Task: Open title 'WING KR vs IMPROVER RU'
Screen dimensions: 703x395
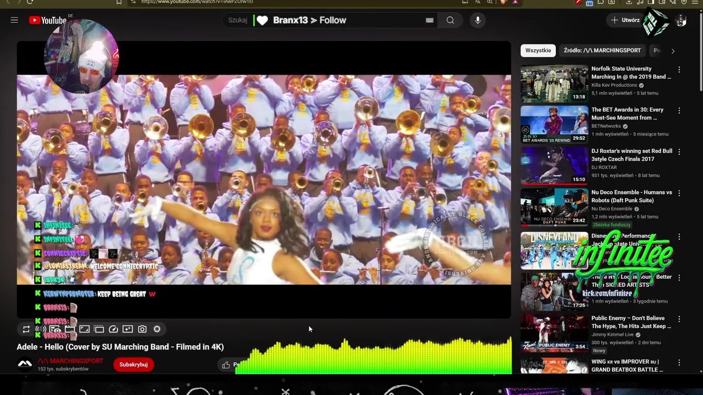Action: (627, 366)
